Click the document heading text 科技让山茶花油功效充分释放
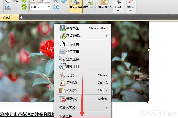The width and height of the screenshot is (178, 118). (27, 114)
